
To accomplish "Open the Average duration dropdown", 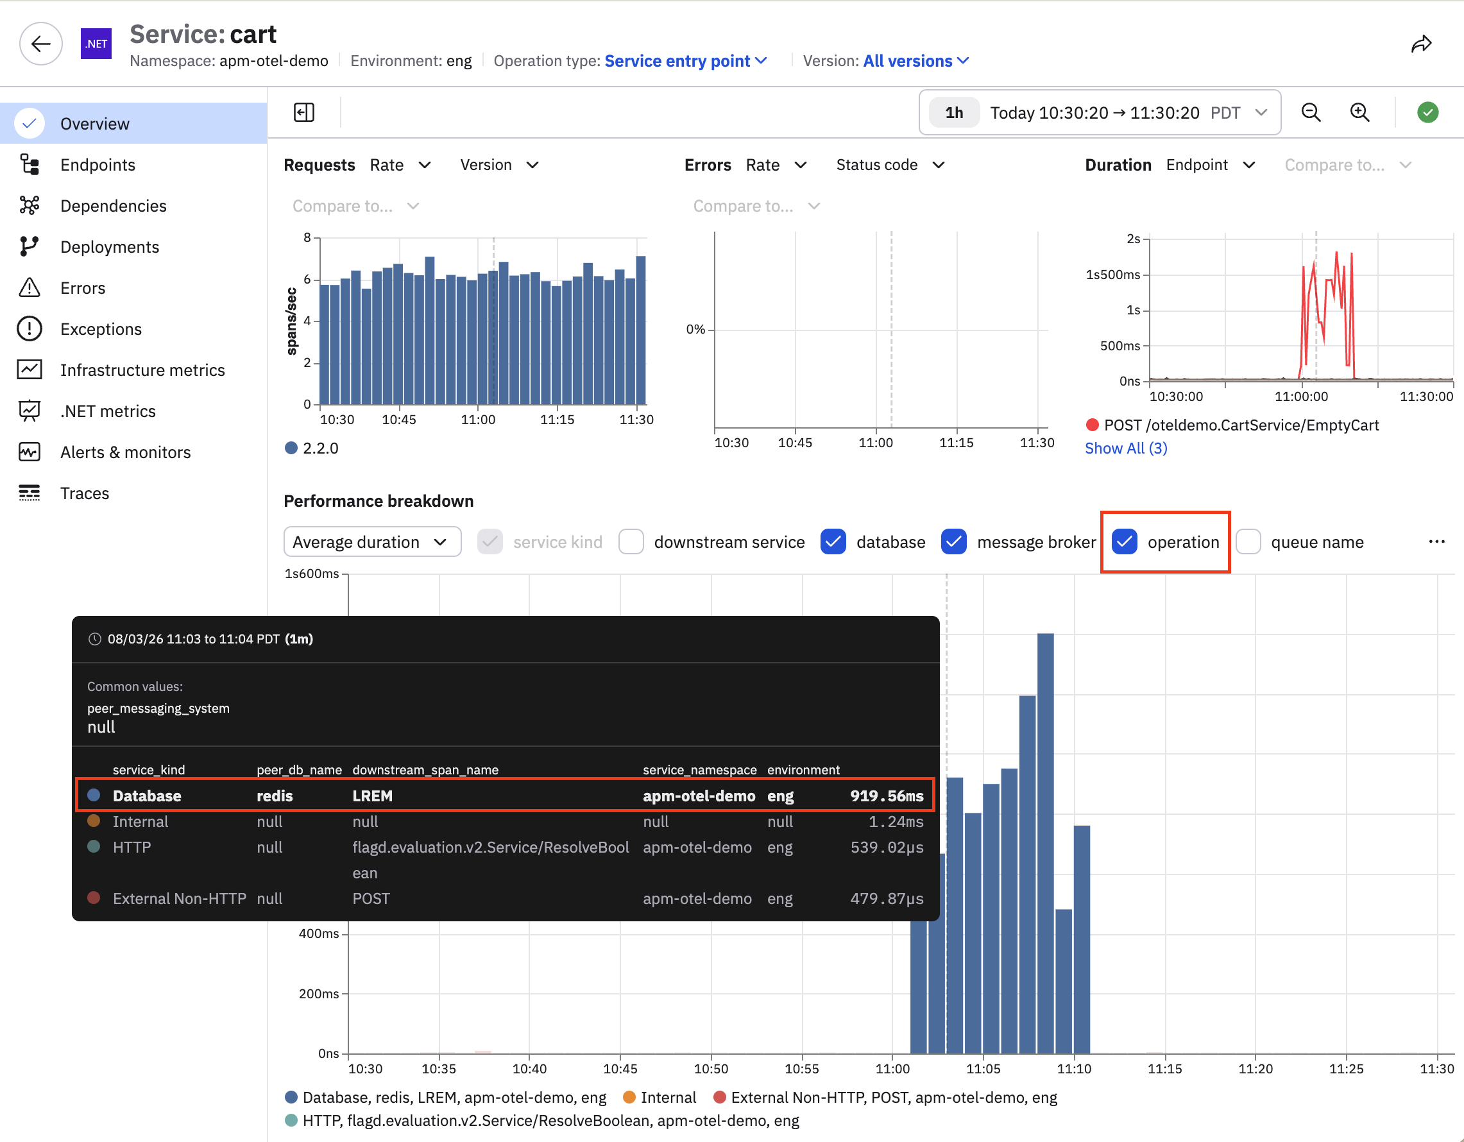I will [372, 541].
